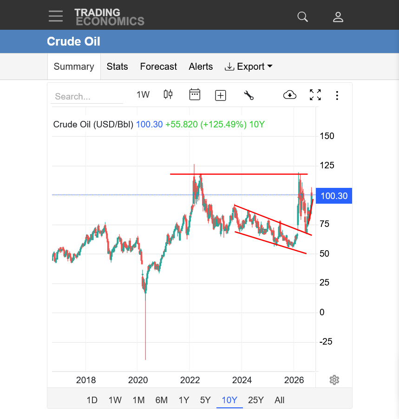The height and width of the screenshot is (419, 399).
Task: Open the user account profile icon
Action: pyautogui.click(x=338, y=17)
